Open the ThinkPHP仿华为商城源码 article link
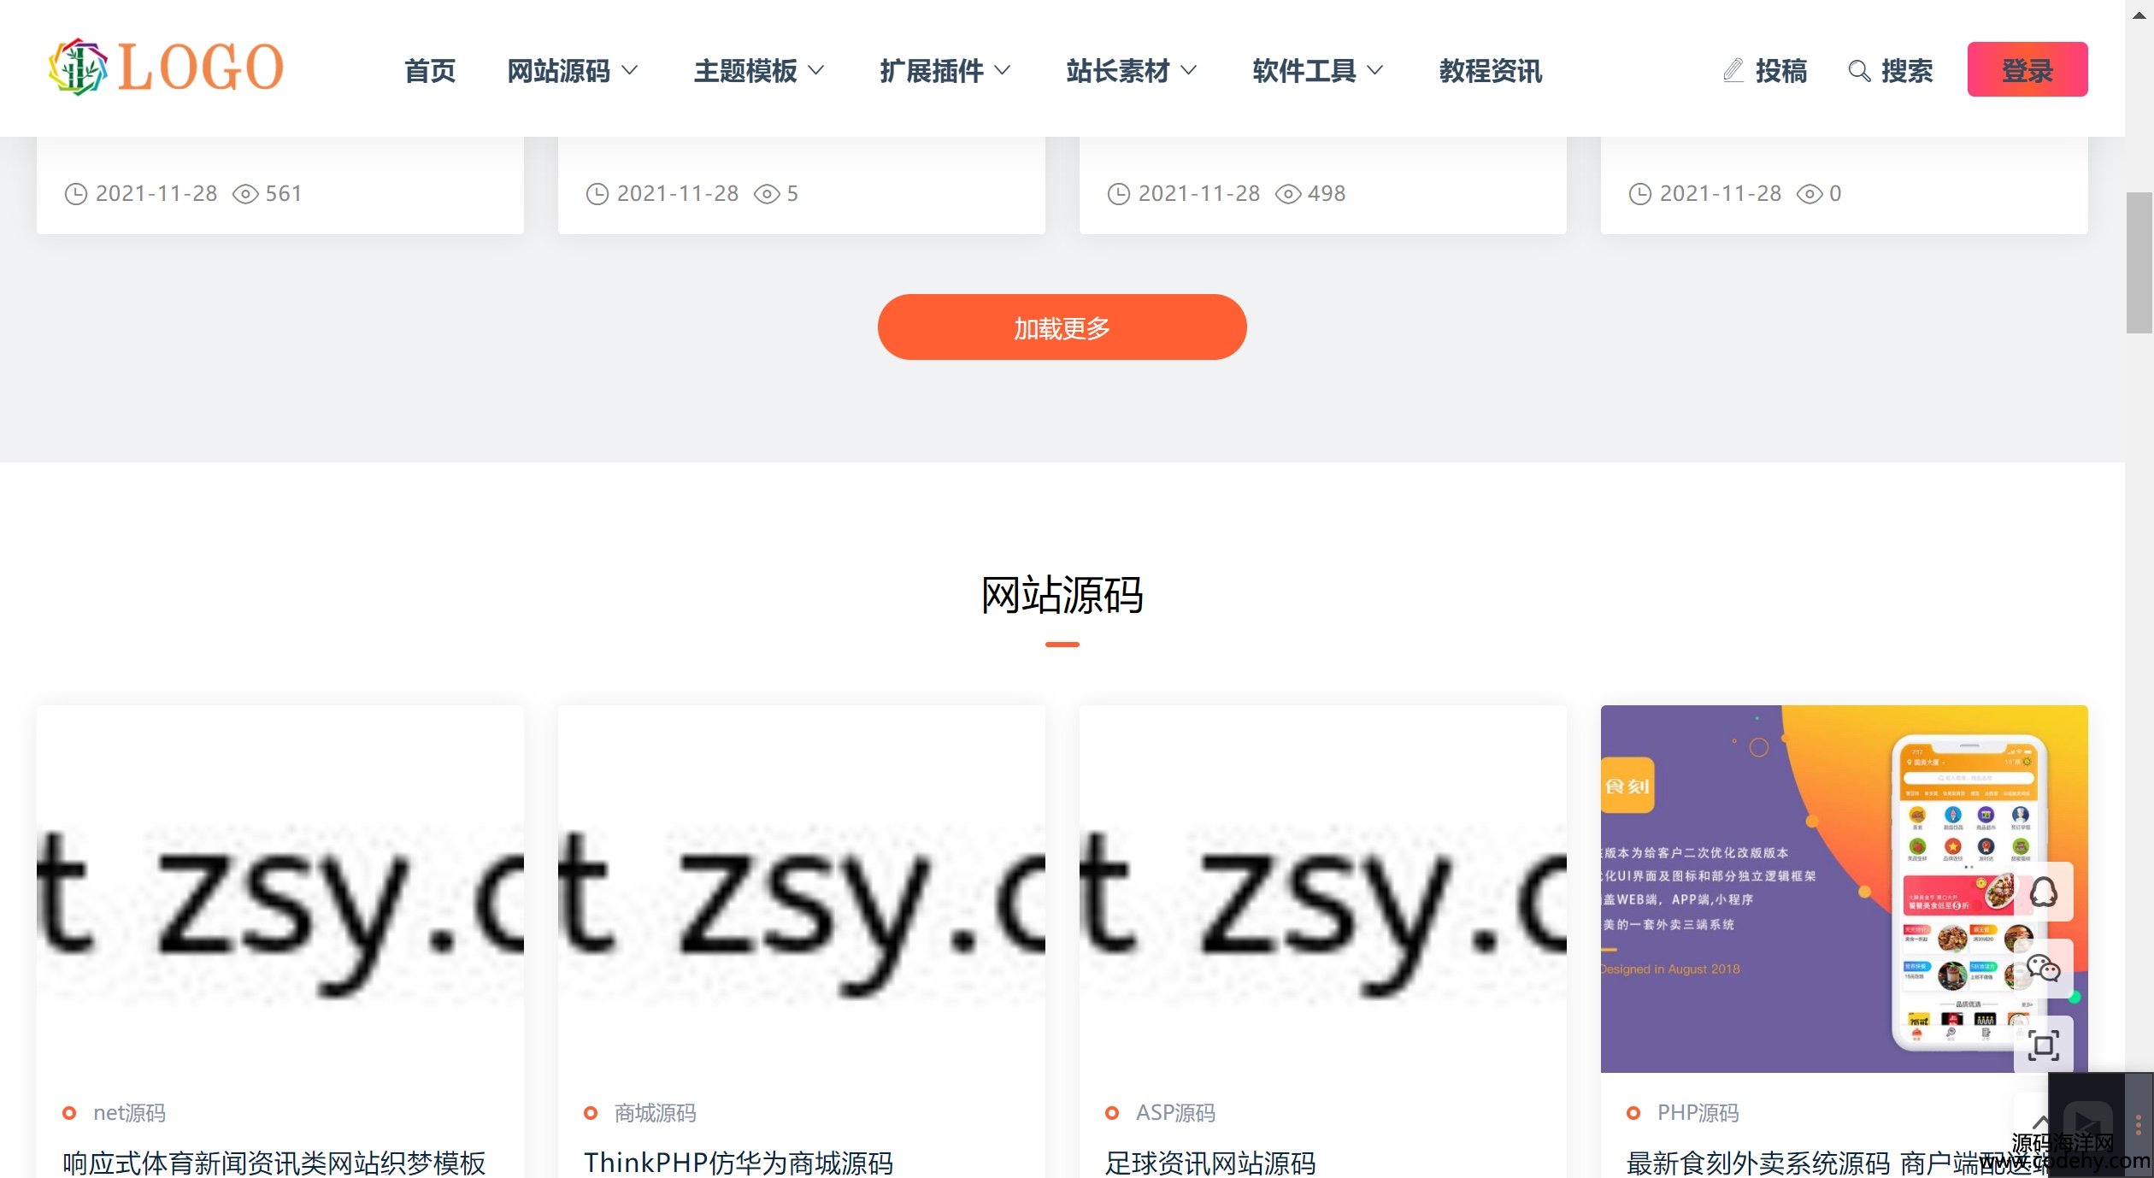 739,1163
